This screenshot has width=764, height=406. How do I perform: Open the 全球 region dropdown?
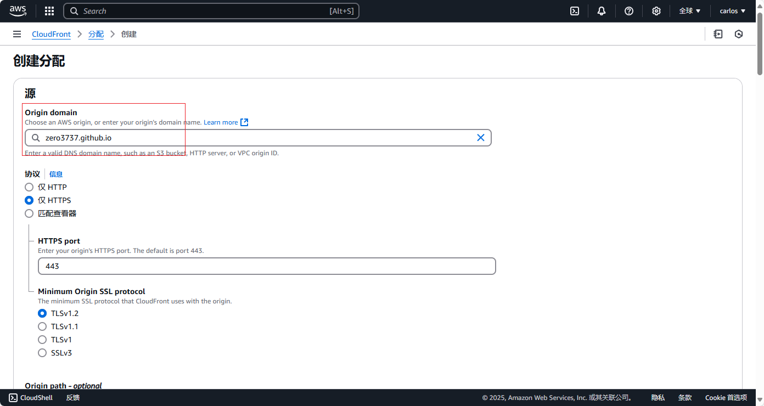pos(690,11)
